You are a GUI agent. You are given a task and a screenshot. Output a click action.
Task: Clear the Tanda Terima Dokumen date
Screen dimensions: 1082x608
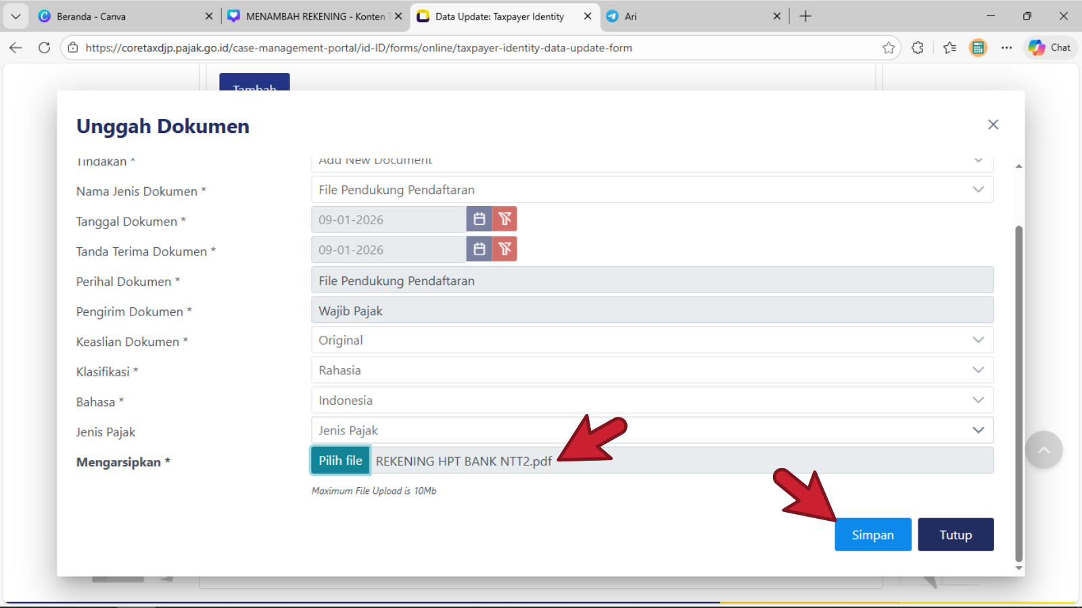(x=504, y=249)
